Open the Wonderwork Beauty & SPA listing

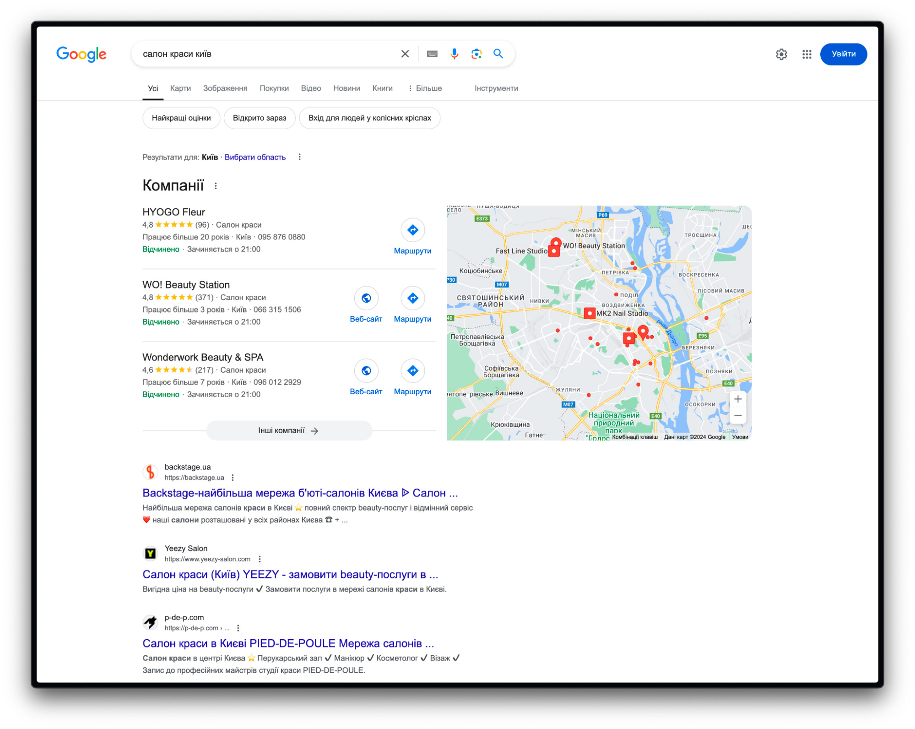pyautogui.click(x=203, y=357)
